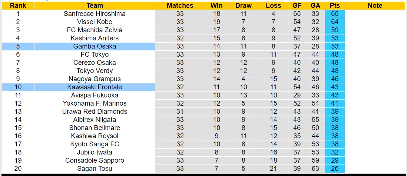Viewport: 407px width, 176px height.
Task: Select the Win column header
Action: click(216, 6)
